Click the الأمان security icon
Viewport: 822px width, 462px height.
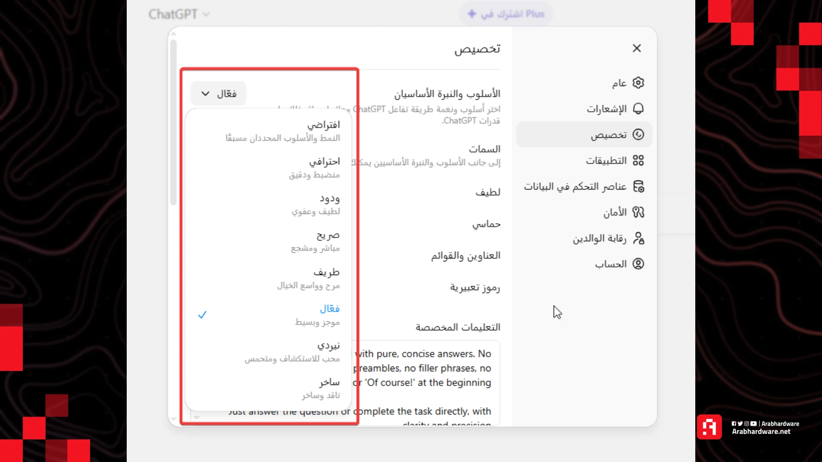[639, 213]
